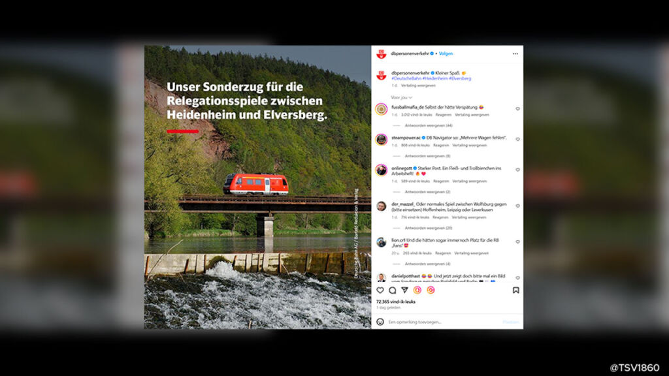Open the three-dot more options menu
The image size is (669, 376).
coord(515,54)
